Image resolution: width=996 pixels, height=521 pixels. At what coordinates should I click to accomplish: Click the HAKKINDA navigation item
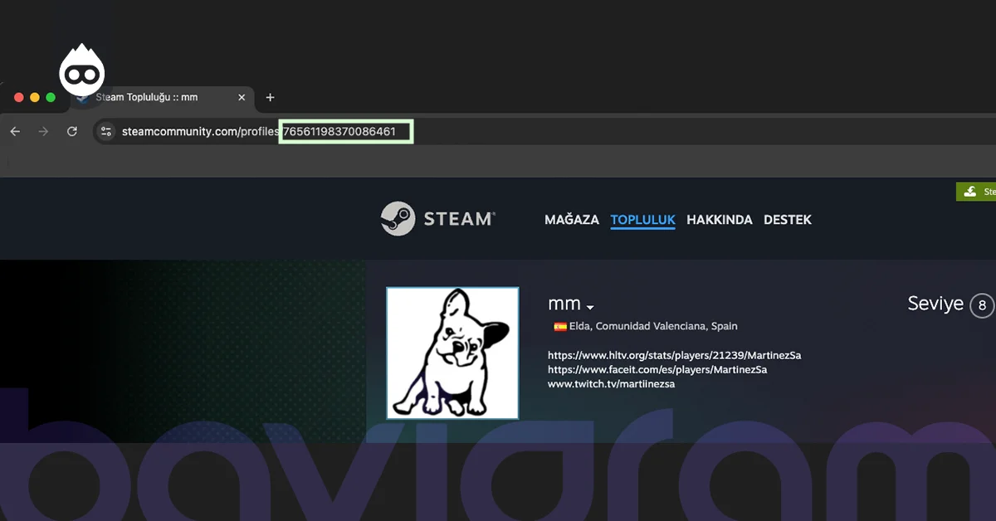(719, 219)
